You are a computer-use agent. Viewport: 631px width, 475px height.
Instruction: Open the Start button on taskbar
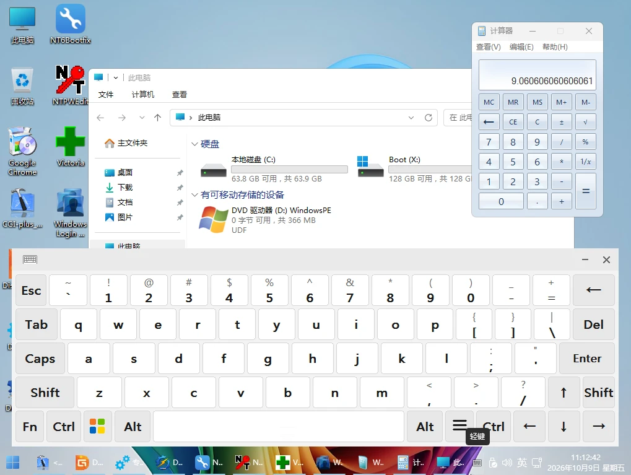coord(12,463)
